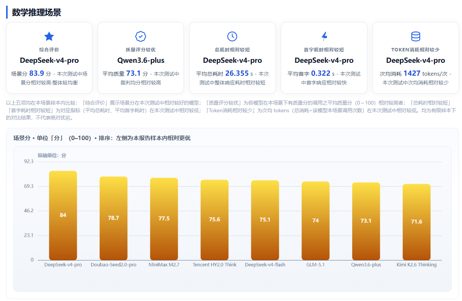
Task: Click the 83.9 scene score value
Action: 37,73
